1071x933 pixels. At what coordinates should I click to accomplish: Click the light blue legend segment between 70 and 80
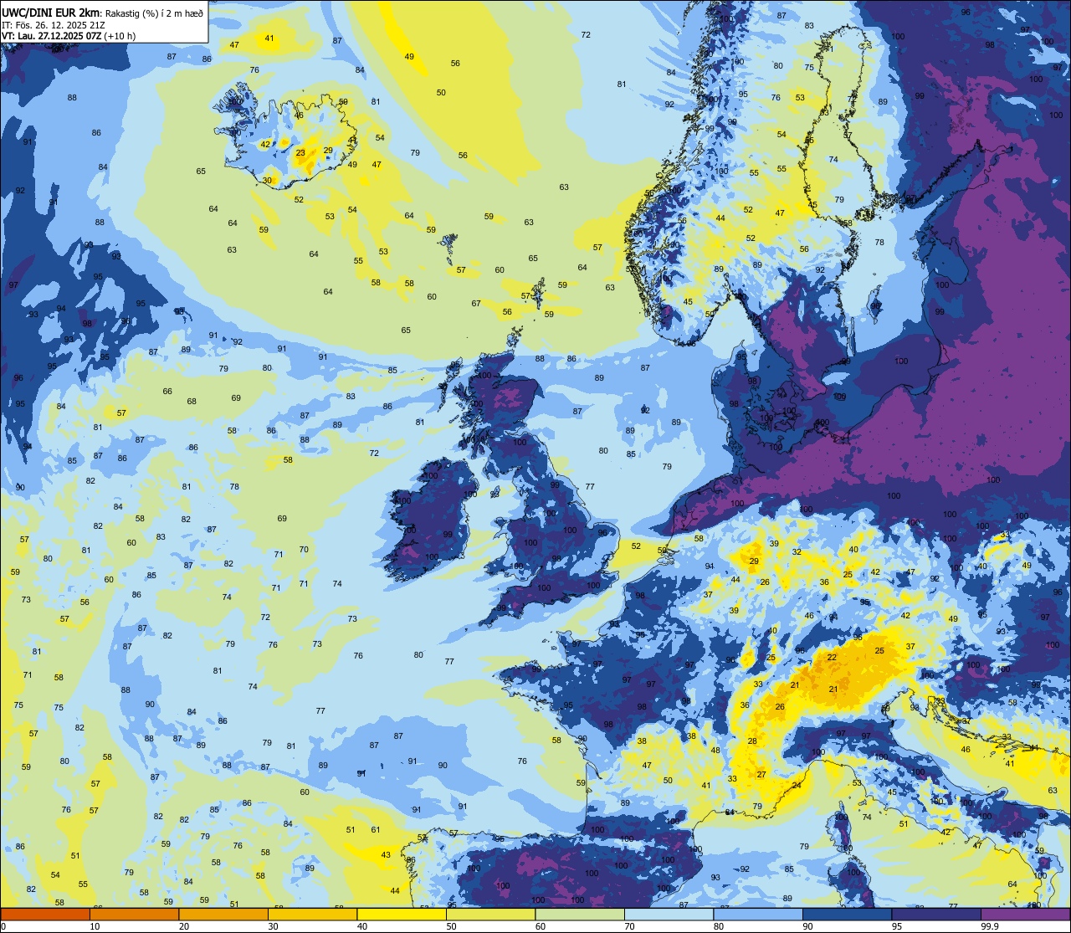pos(669,915)
